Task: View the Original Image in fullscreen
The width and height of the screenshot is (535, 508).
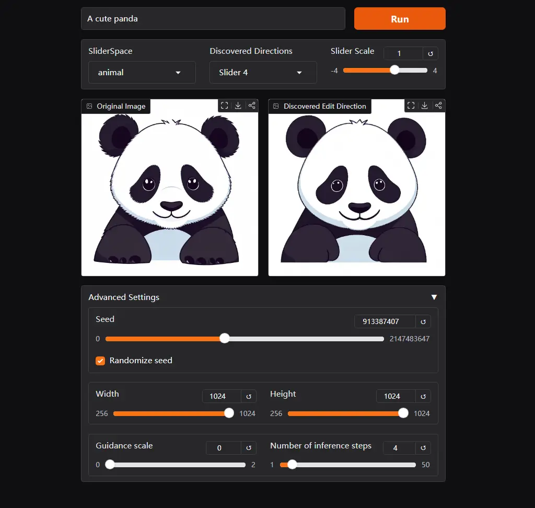Action: coord(224,106)
